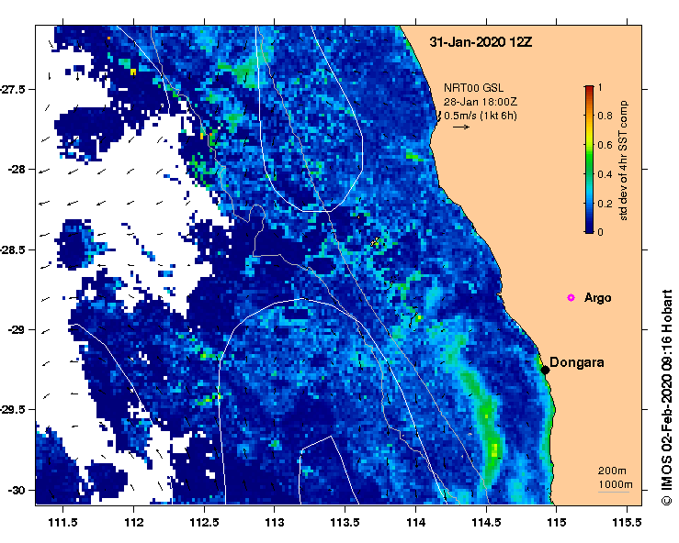This screenshot has width=679, height=543.
Task: Click the color bar '0.4' tick label
Action: [x=605, y=174]
